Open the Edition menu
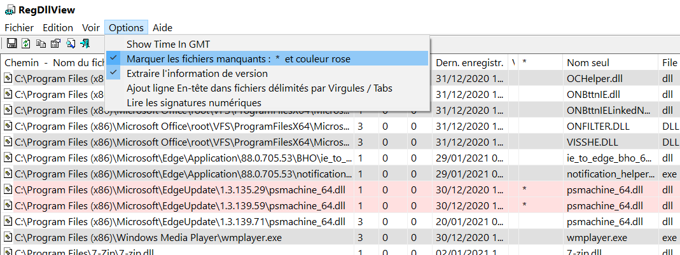 58,28
